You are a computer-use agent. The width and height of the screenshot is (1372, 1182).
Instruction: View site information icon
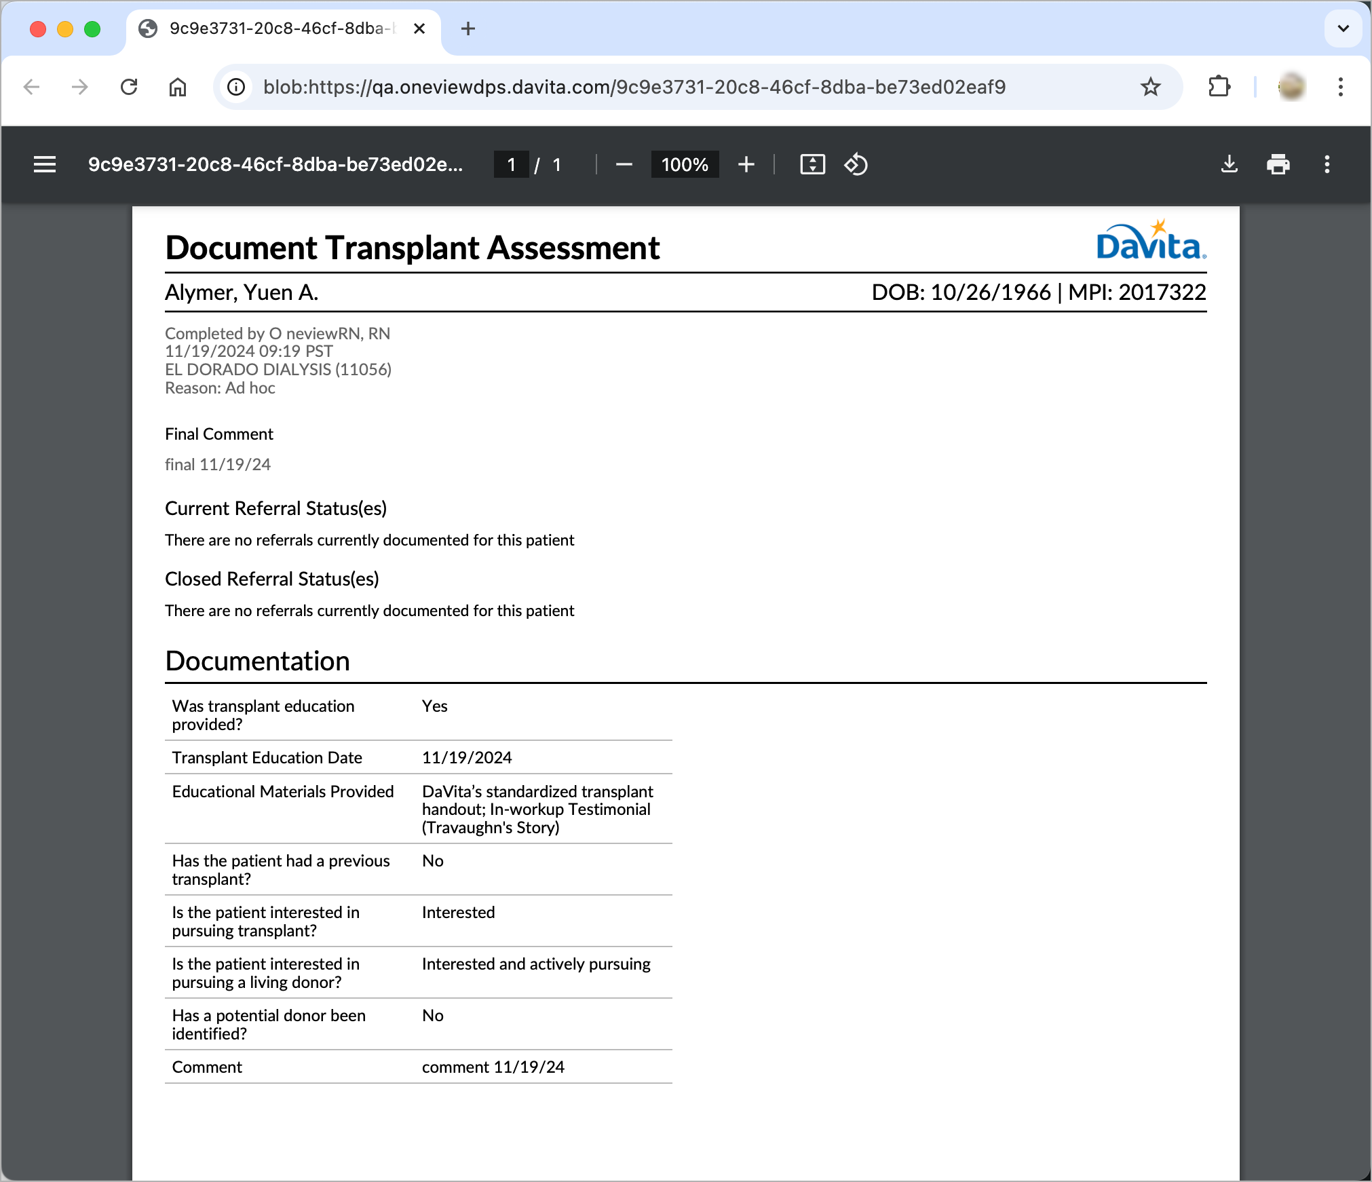click(236, 87)
